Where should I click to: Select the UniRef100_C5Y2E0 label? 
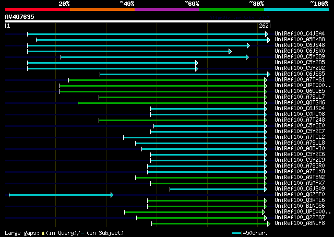click(300, 126)
